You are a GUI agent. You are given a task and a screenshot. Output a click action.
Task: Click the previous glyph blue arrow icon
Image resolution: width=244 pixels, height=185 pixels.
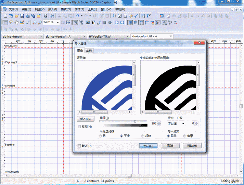tap(117, 23)
